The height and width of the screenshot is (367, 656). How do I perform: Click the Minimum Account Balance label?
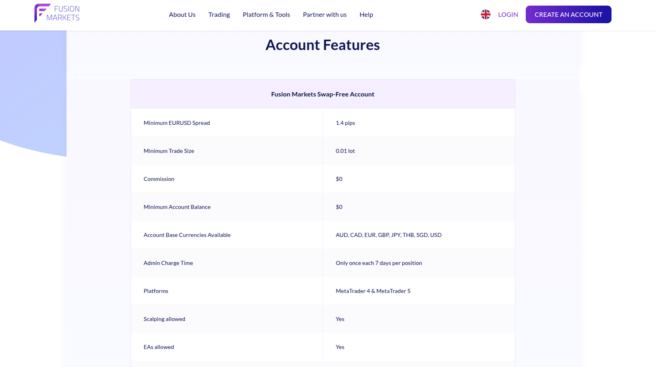point(177,207)
